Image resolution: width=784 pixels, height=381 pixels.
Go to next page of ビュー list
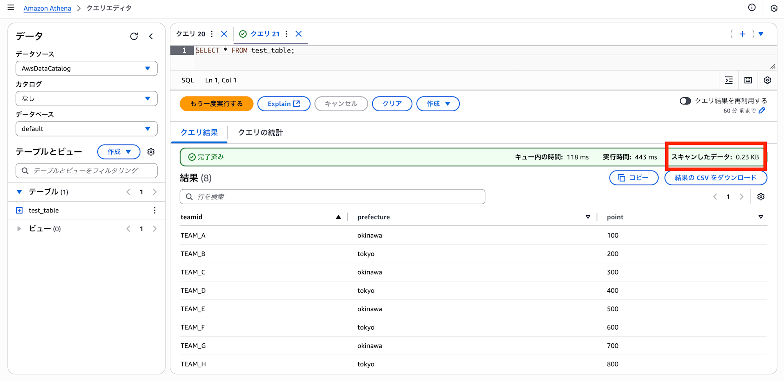coord(155,229)
